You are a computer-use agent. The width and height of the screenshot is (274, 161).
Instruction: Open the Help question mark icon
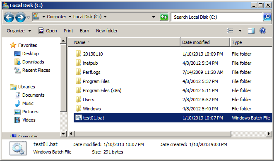[x=263, y=31]
